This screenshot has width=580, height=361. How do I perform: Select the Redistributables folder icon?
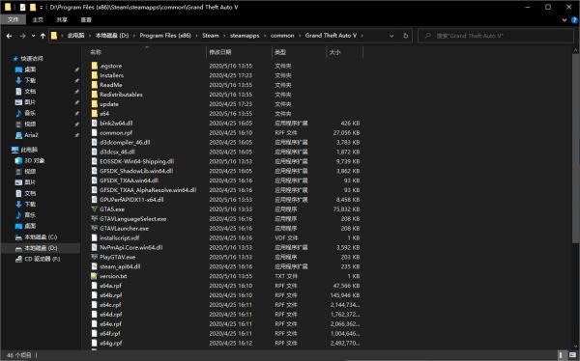pyautogui.click(x=95, y=95)
